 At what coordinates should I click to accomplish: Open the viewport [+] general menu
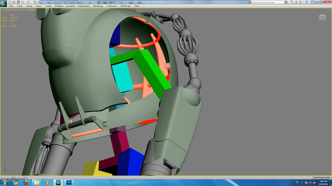[3, 10]
